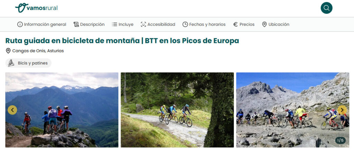Click the euro Precios icon
The image size is (354, 151).
point(235,24)
